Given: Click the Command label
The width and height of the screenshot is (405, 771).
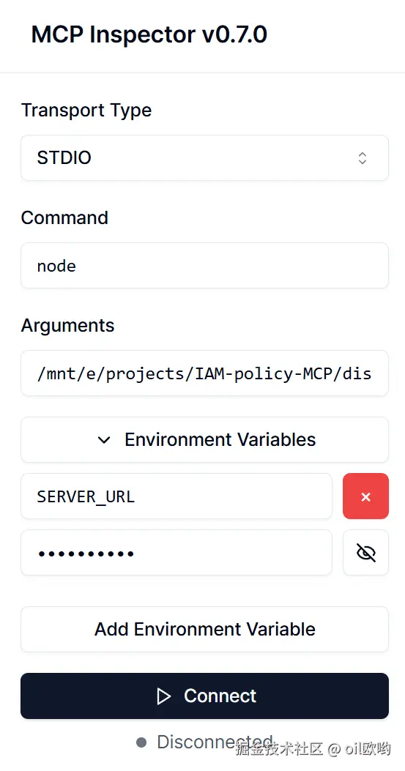Looking at the screenshot, I should tap(64, 217).
